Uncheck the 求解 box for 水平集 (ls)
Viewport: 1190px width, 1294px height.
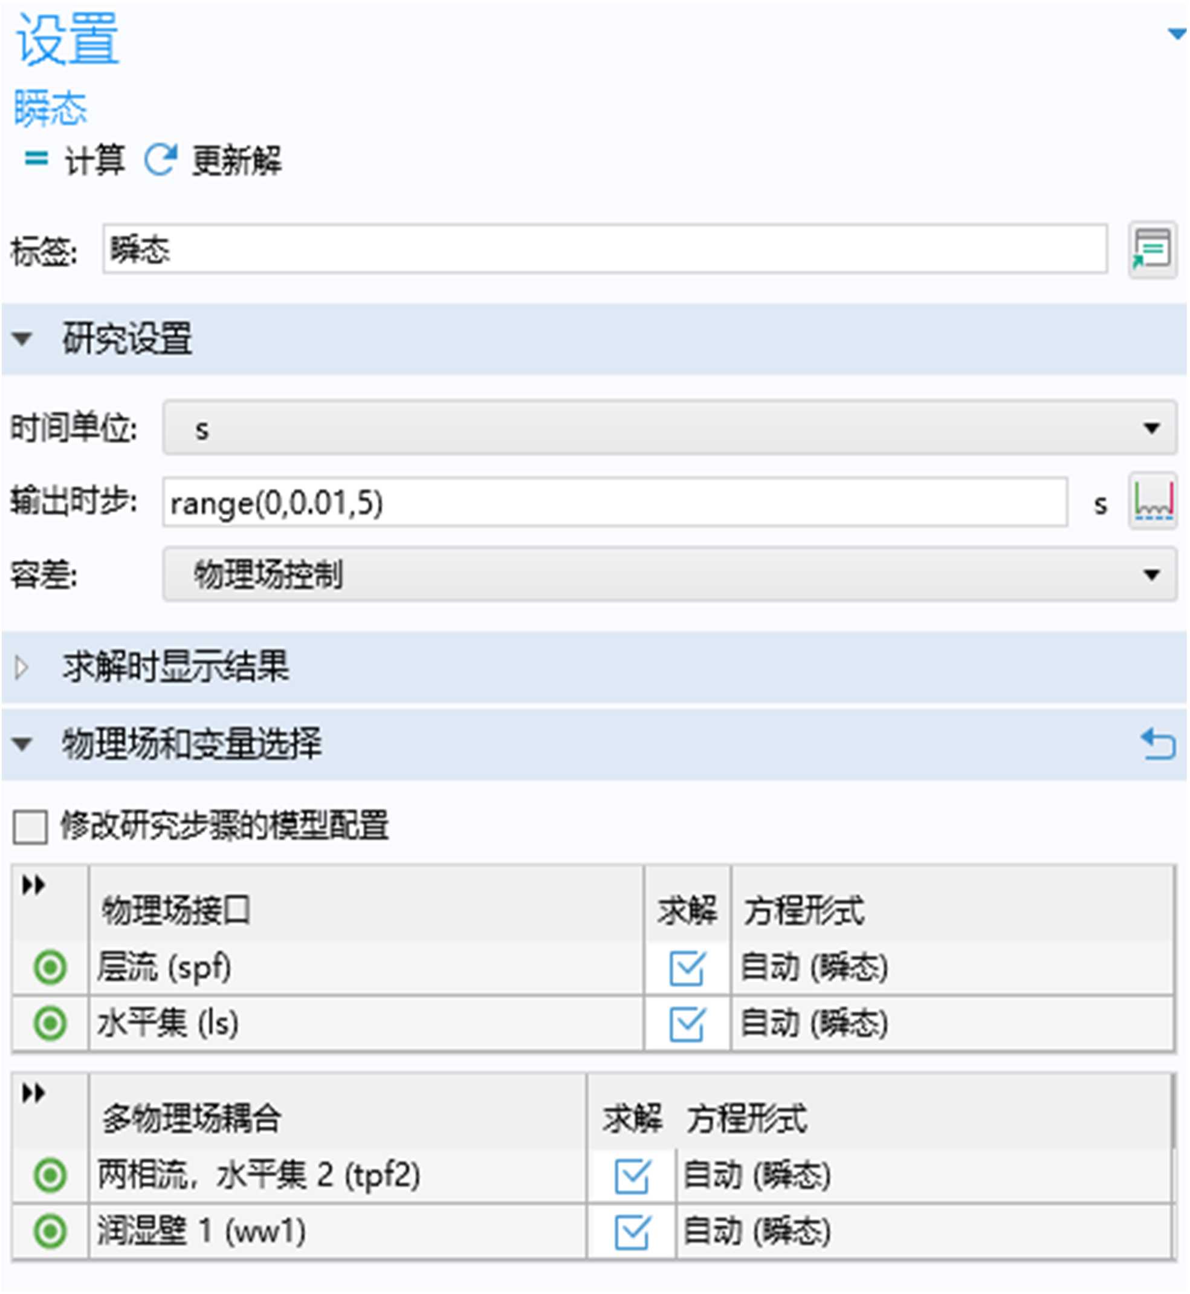(687, 1024)
